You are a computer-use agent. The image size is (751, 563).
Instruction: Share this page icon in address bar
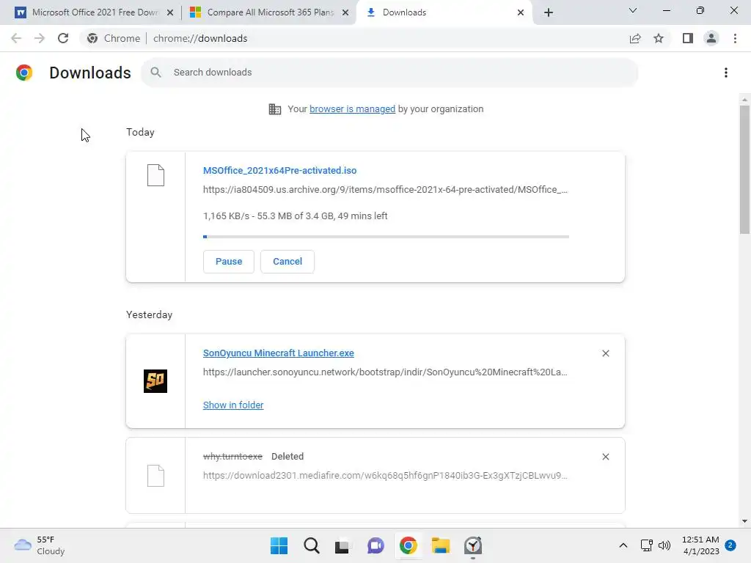coord(635,38)
